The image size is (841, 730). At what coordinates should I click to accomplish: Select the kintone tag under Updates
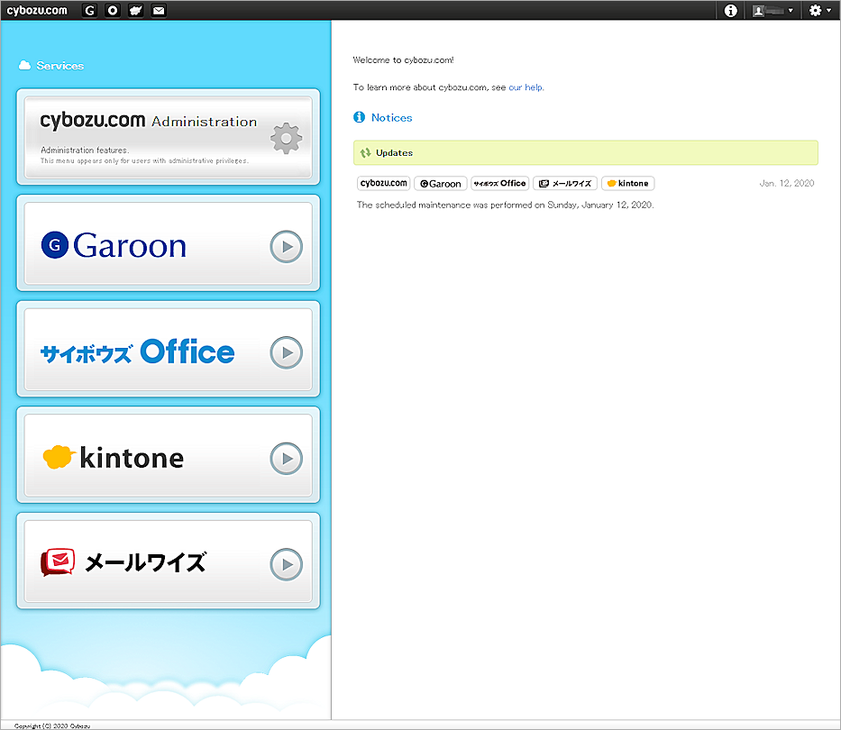pos(627,183)
